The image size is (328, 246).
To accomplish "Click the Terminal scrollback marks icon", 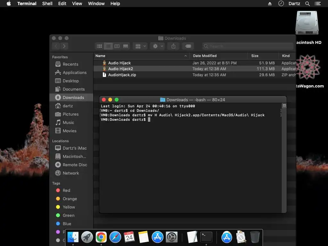I will [x=284, y=105].
